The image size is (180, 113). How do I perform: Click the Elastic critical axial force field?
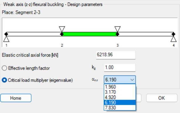(115, 55)
